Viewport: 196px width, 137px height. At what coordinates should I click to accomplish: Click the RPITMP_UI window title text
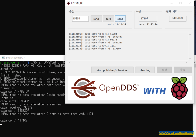pyautogui.click(x=77, y=3)
